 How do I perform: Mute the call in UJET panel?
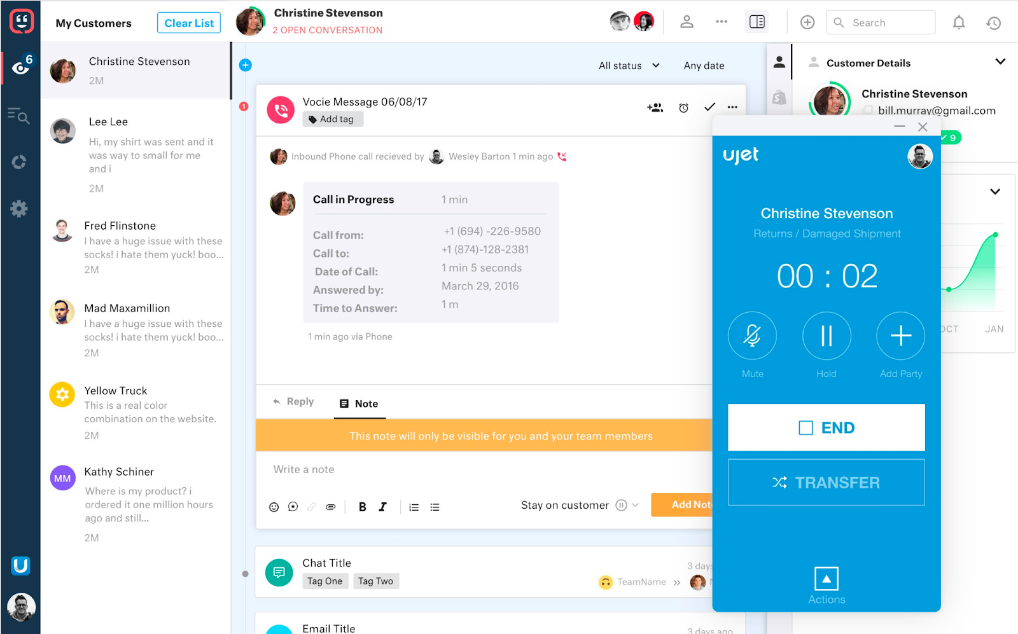pyautogui.click(x=752, y=336)
